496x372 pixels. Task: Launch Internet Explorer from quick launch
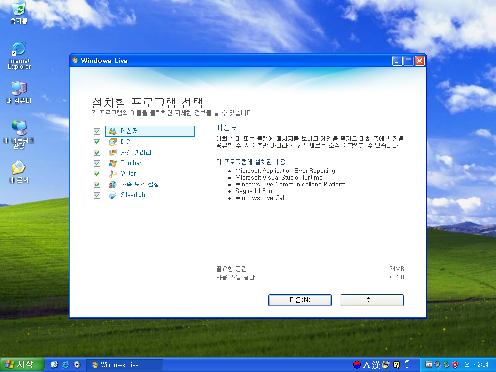(66, 365)
